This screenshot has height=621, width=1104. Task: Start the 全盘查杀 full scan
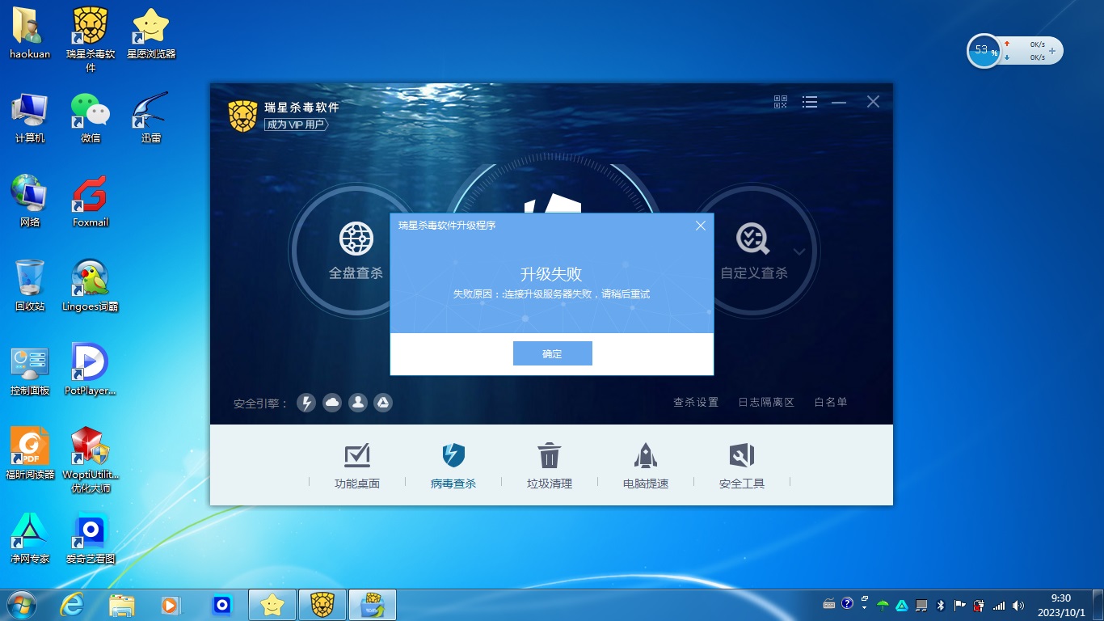click(x=356, y=251)
